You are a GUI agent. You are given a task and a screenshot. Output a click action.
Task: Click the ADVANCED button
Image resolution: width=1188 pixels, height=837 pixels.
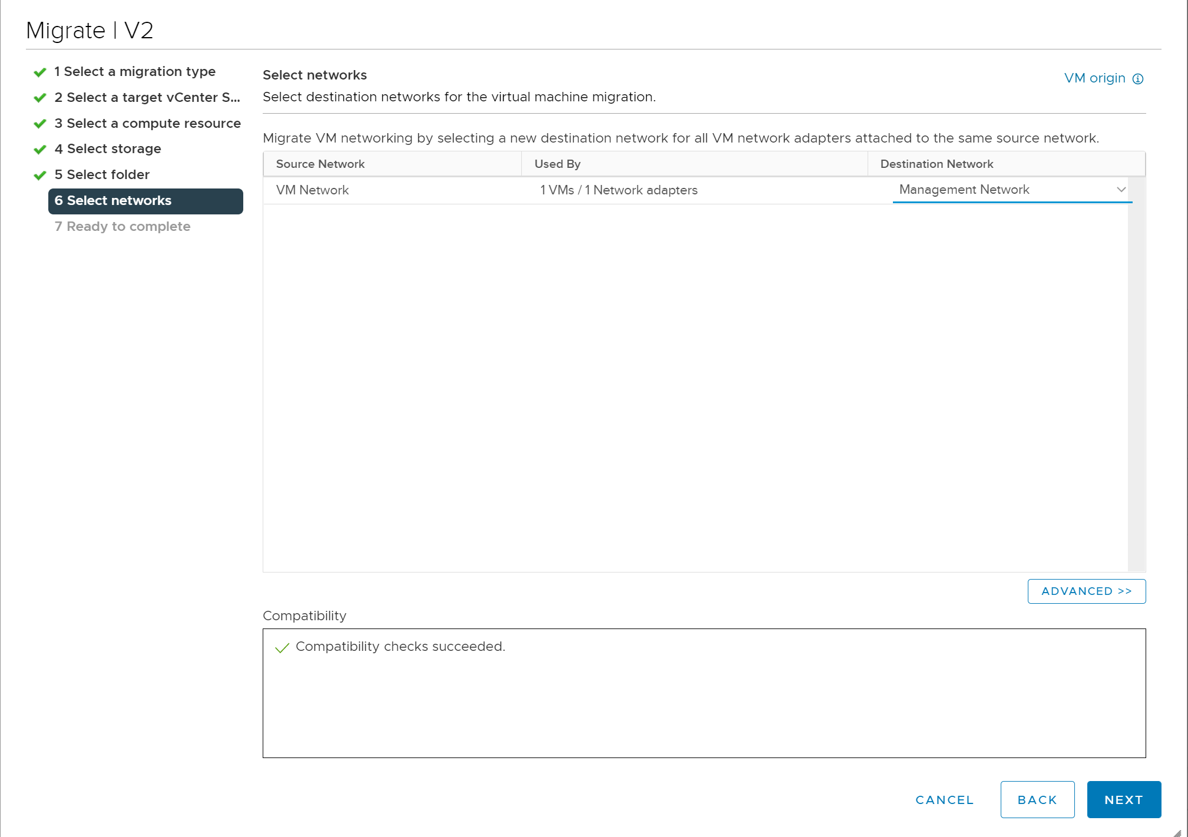[x=1086, y=591]
